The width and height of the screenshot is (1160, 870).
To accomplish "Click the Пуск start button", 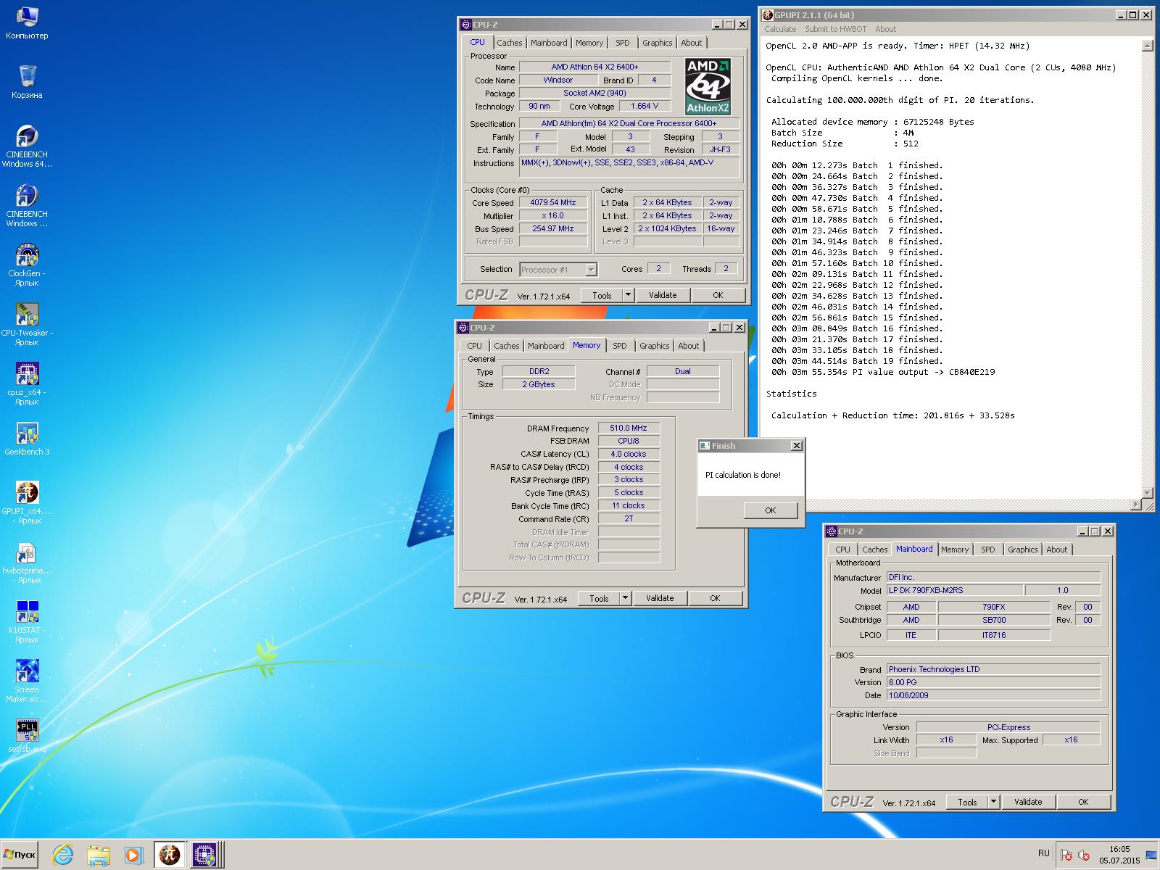I will pyautogui.click(x=20, y=855).
